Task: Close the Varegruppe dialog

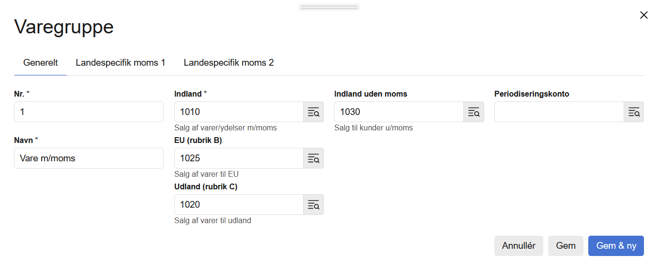Action: (643, 15)
